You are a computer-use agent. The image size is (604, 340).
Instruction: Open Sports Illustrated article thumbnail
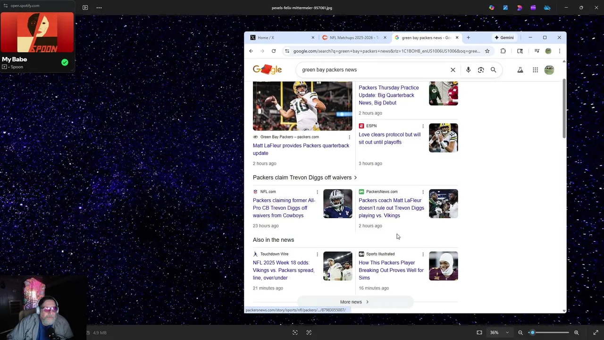pos(444,266)
